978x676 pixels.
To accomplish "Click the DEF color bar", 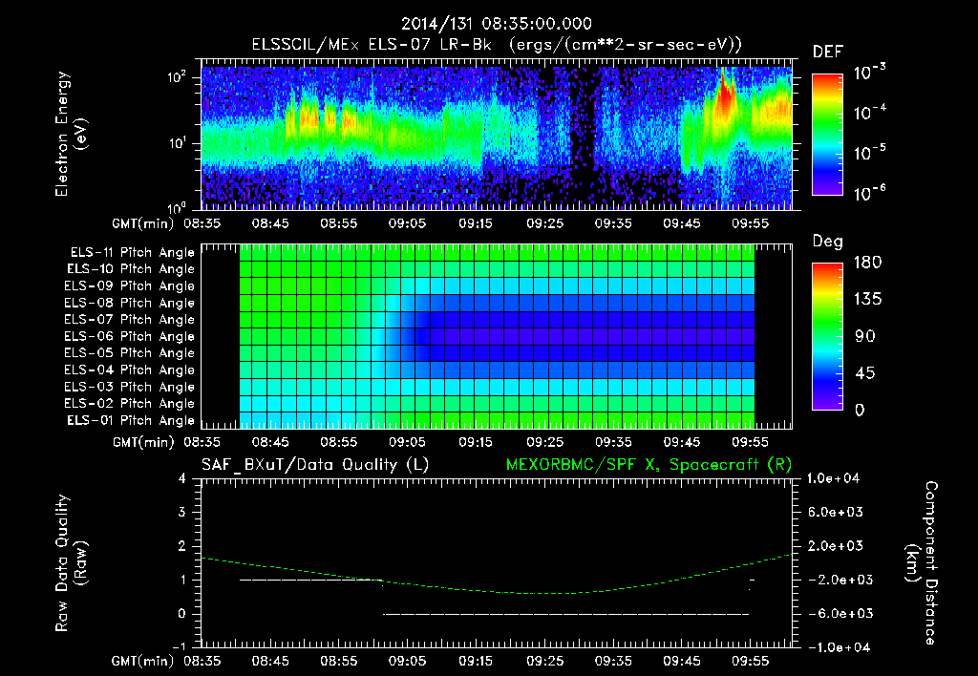I will tap(827, 134).
